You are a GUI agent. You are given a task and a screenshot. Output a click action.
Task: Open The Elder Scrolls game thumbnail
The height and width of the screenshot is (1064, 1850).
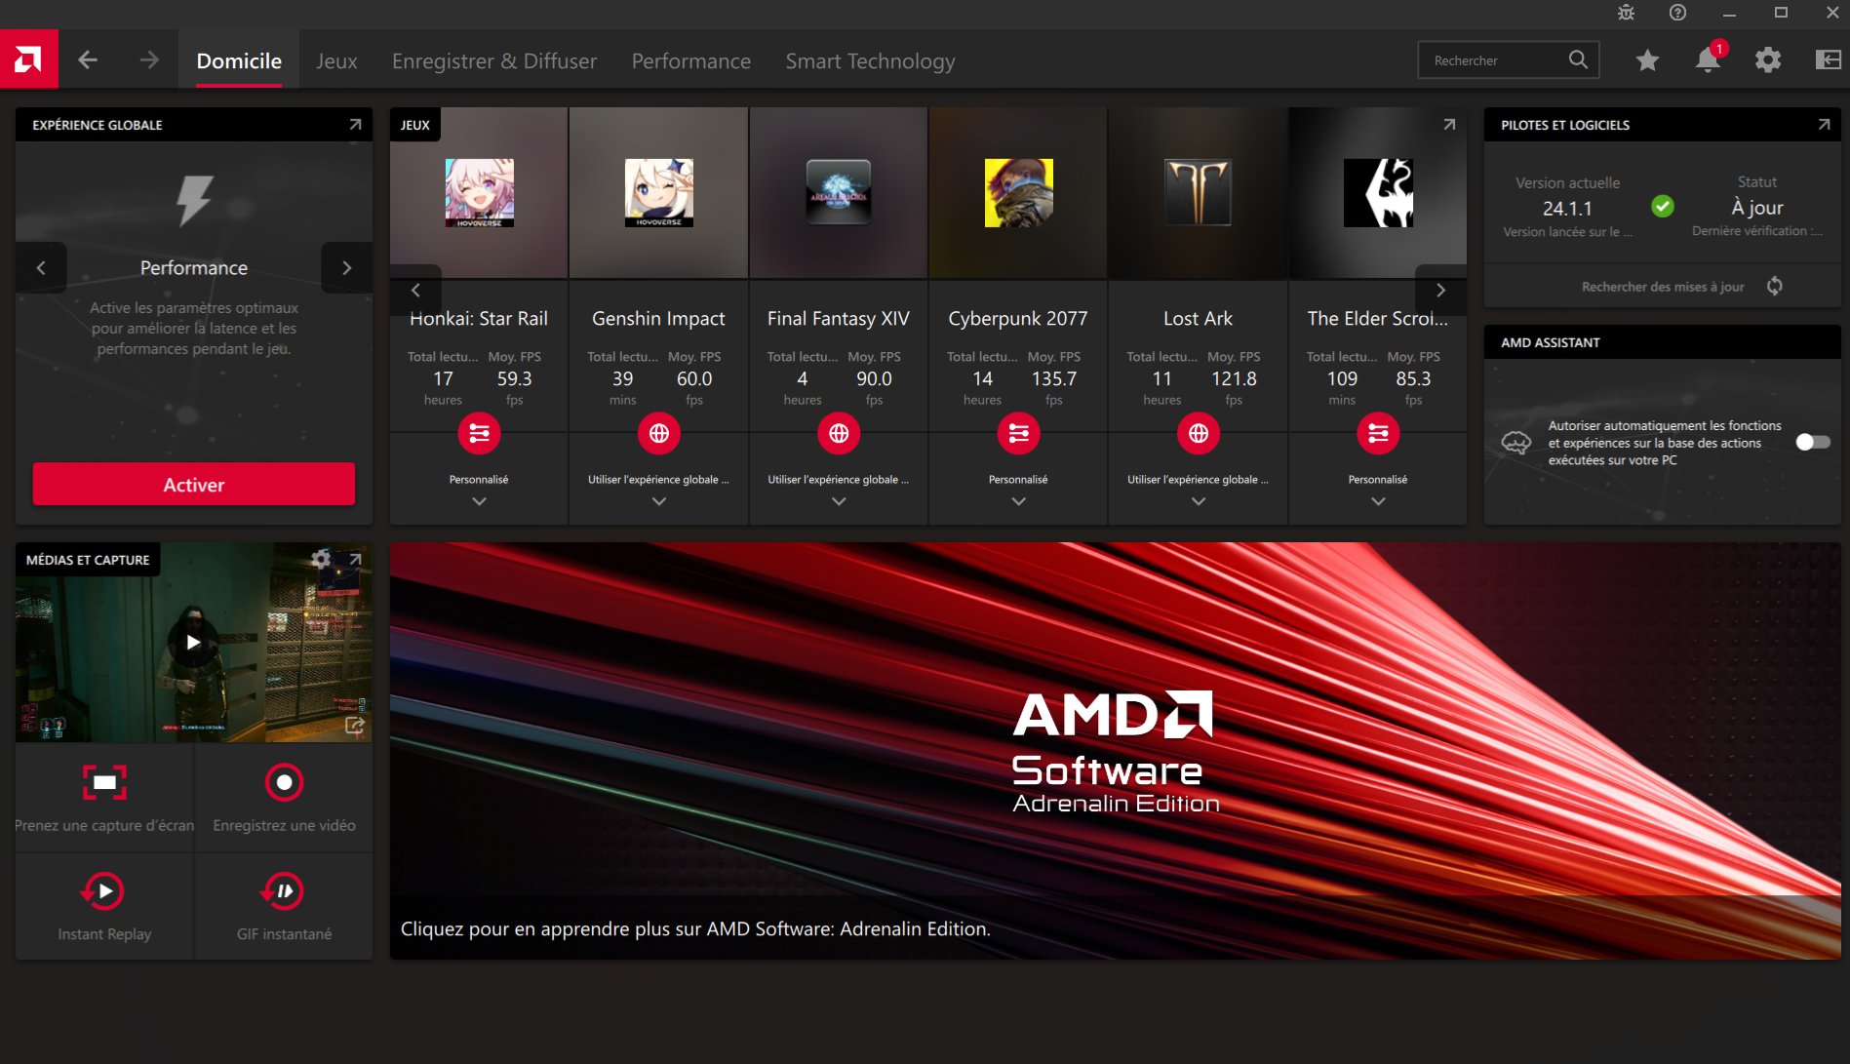pyautogui.click(x=1378, y=193)
